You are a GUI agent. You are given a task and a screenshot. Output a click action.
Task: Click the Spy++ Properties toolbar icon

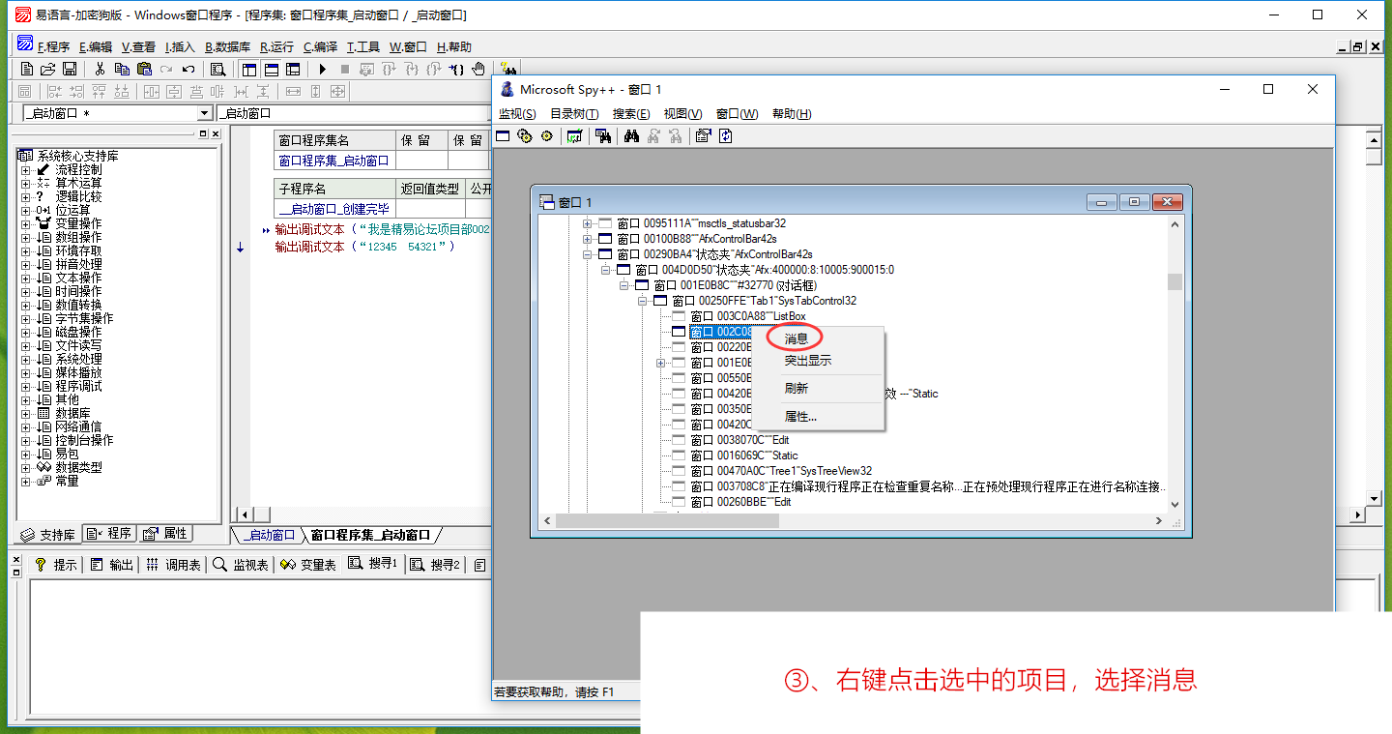pos(703,136)
